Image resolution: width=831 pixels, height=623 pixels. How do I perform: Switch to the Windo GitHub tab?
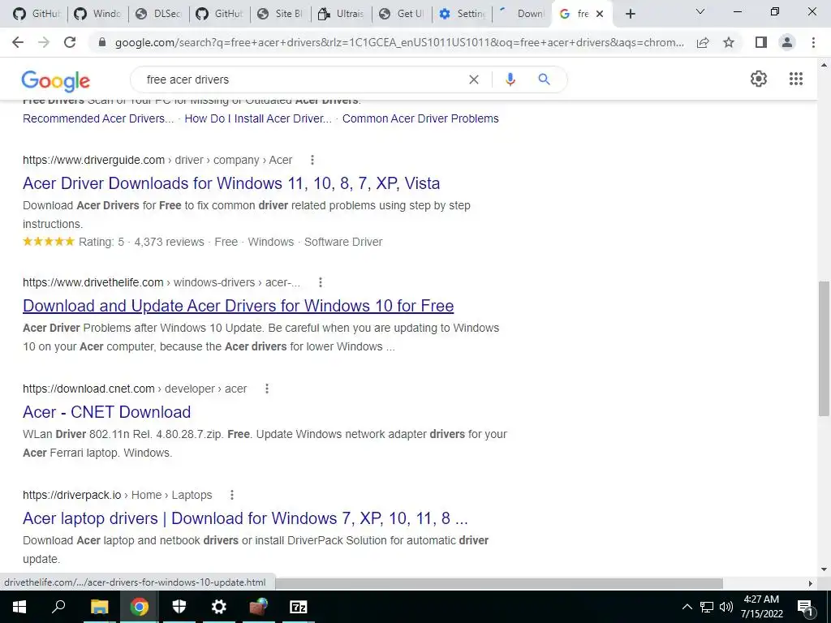click(98, 14)
